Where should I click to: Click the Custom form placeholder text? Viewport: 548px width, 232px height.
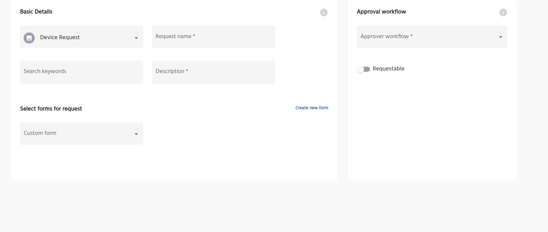click(40, 133)
